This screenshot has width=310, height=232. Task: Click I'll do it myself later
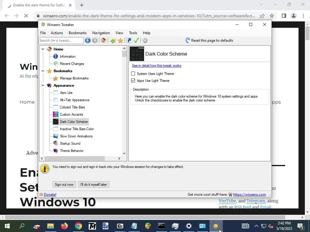(94, 185)
